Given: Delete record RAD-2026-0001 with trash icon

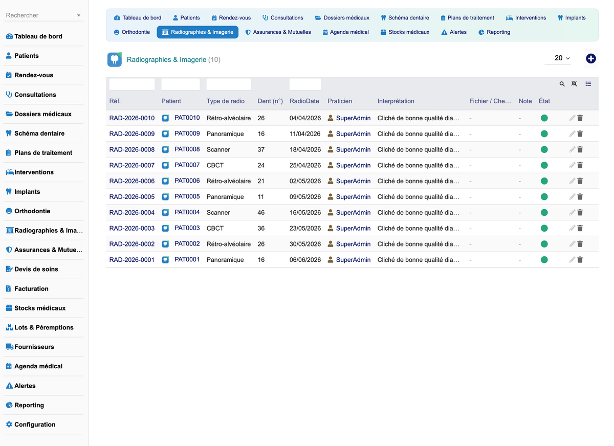Looking at the screenshot, I should tap(580, 260).
